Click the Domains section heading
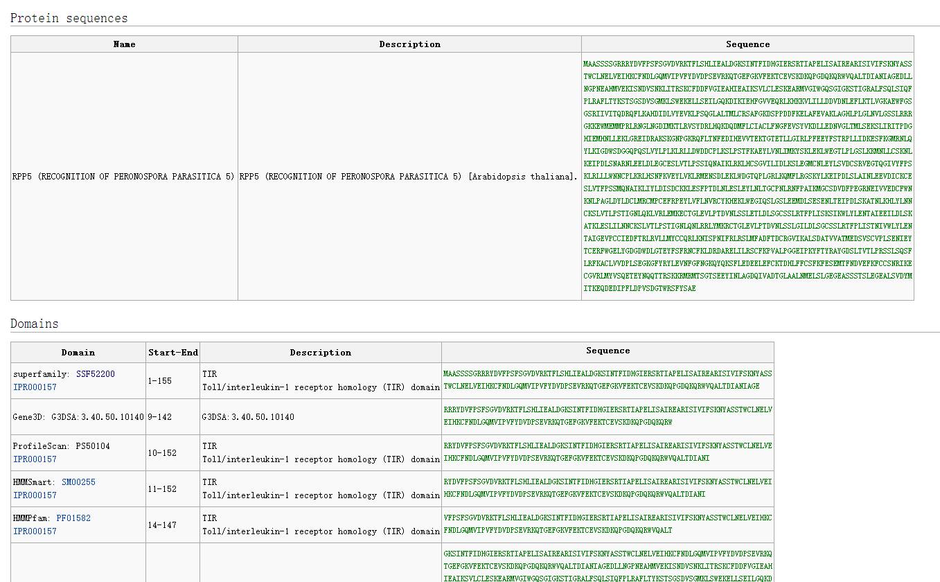 (x=34, y=324)
